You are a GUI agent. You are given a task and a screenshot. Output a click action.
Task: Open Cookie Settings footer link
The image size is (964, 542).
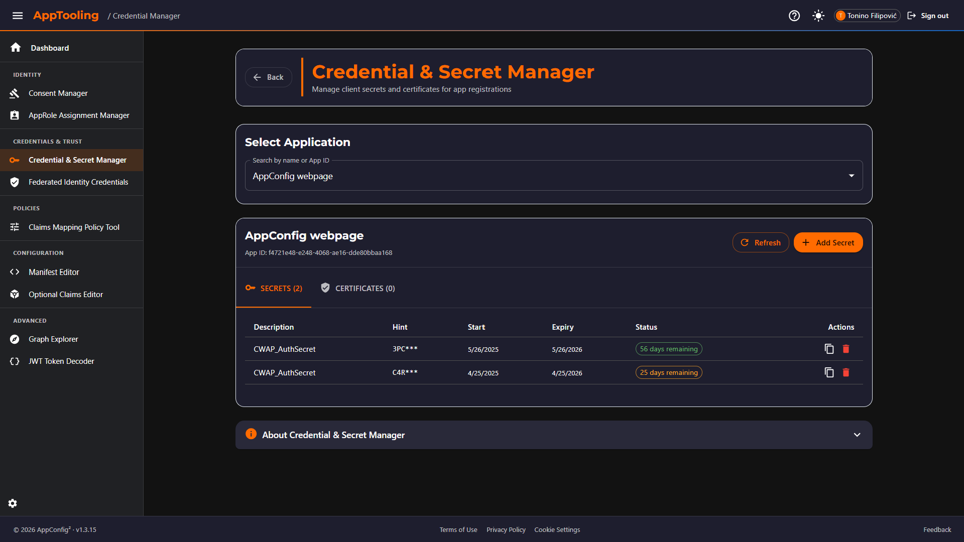click(557, 529)
